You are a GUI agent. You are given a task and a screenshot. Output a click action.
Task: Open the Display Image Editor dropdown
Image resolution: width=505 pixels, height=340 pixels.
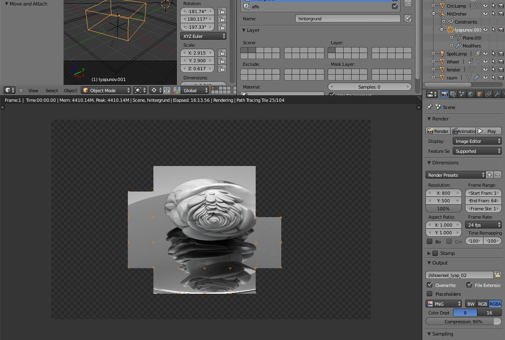[x=477, y=141]
